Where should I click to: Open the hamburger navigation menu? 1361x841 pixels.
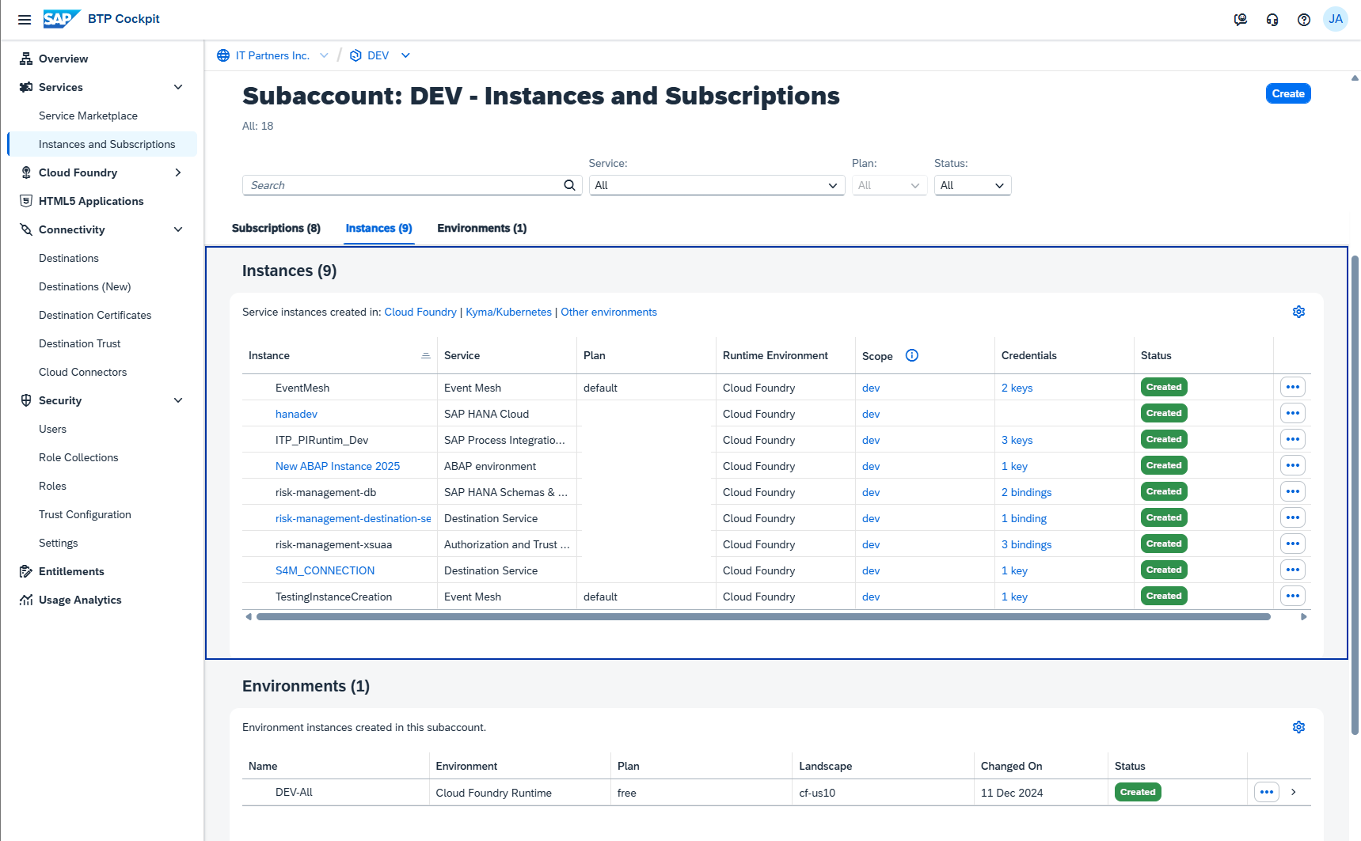25,19
